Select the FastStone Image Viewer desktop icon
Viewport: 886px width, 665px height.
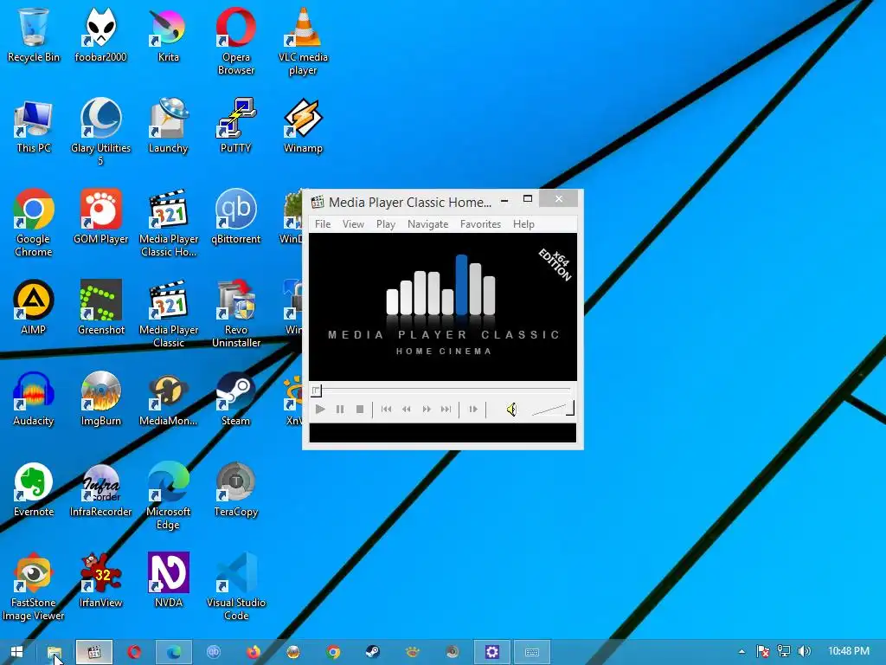pyautogui.click(x=34, y=587)
